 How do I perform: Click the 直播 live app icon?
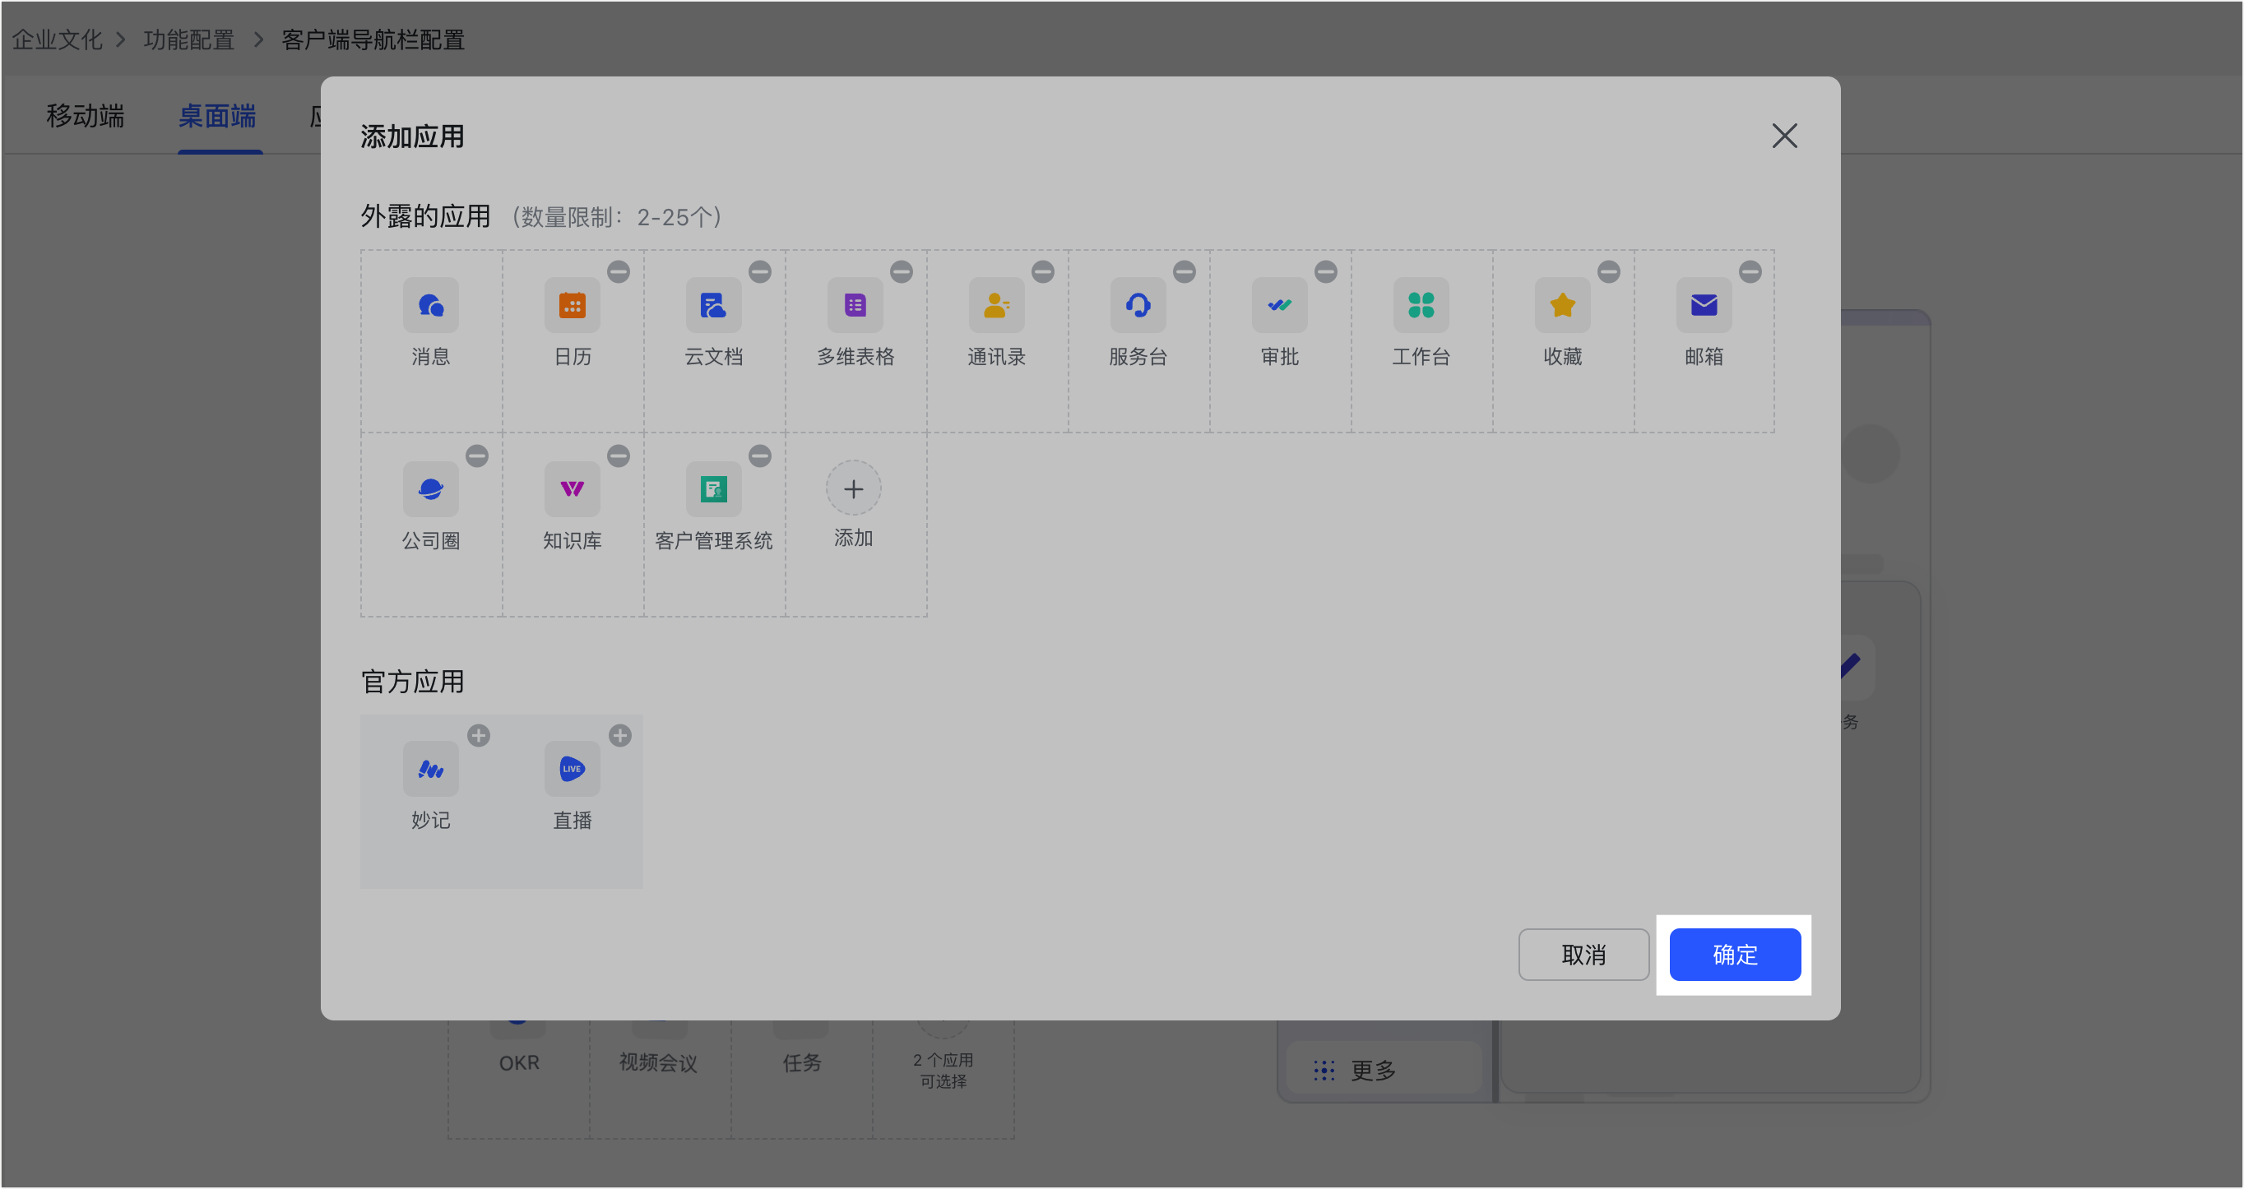573,769
